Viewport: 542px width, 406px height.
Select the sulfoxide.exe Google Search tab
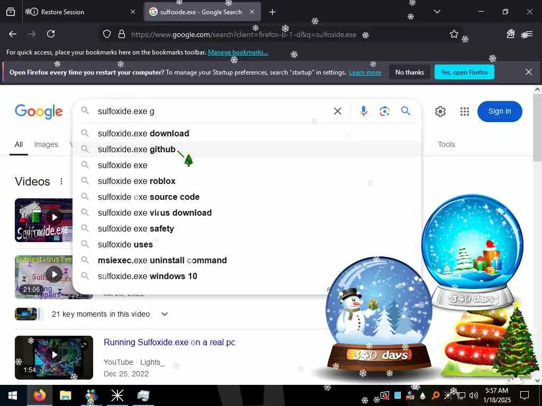pyautogui.click(x=202, y=12)
